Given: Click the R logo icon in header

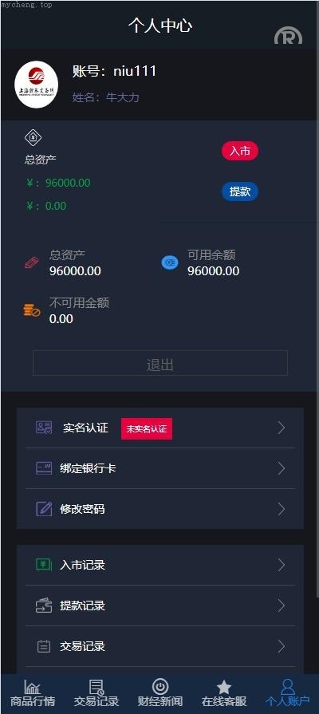Looking at the screenshot, I should [288, 37].
